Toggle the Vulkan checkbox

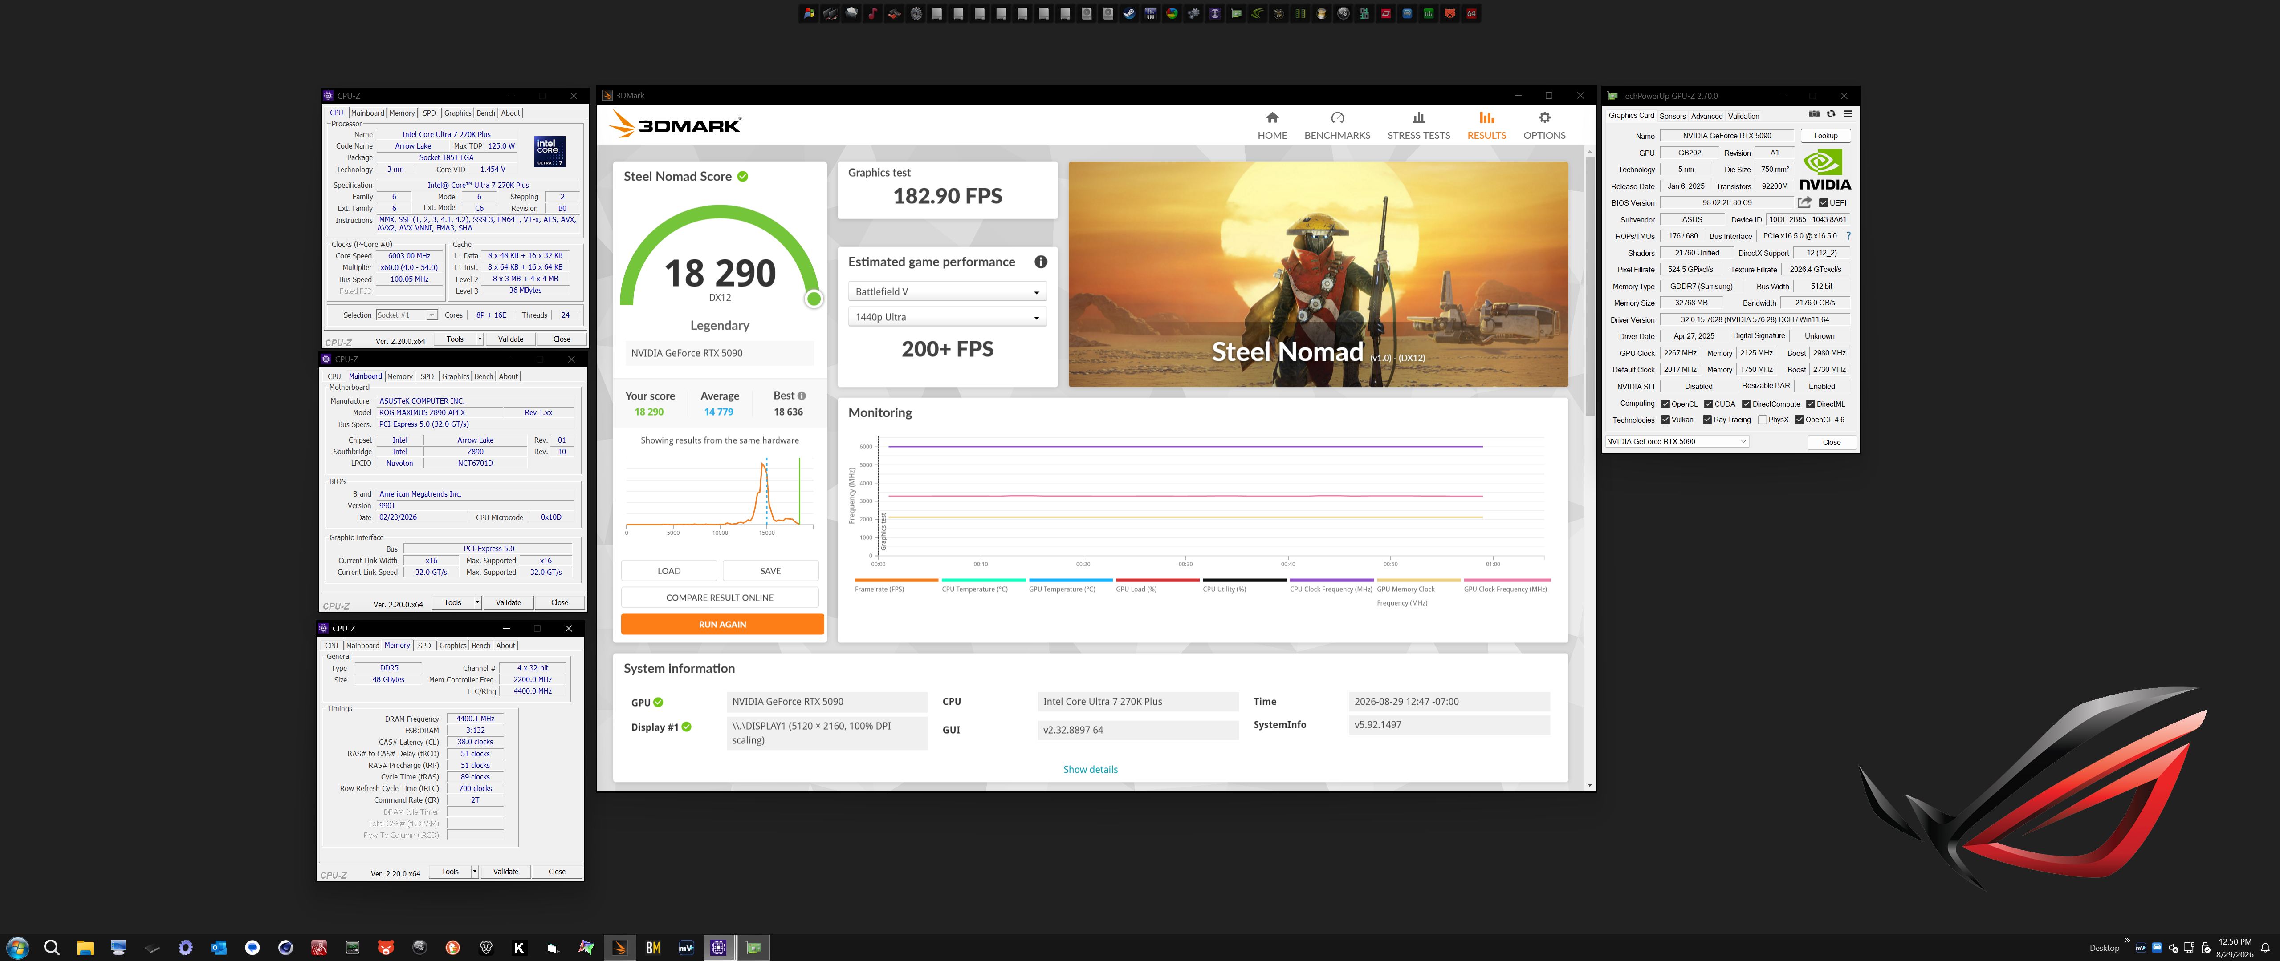(1666, 420)
